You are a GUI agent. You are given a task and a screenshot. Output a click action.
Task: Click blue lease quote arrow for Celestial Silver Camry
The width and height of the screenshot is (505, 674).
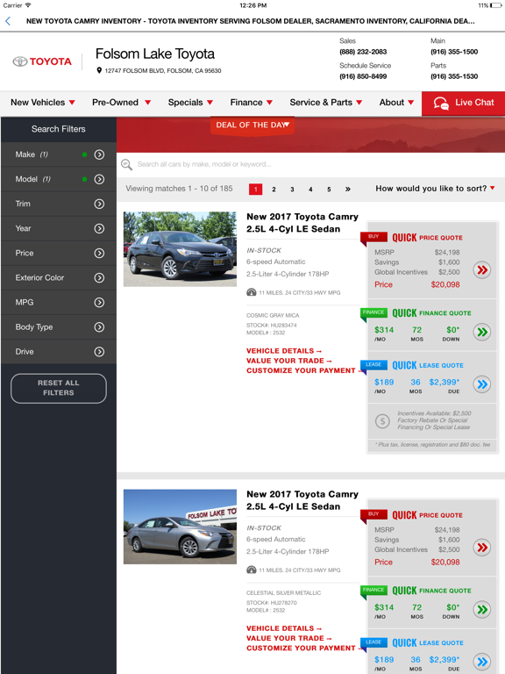click(x=482, y=662)
